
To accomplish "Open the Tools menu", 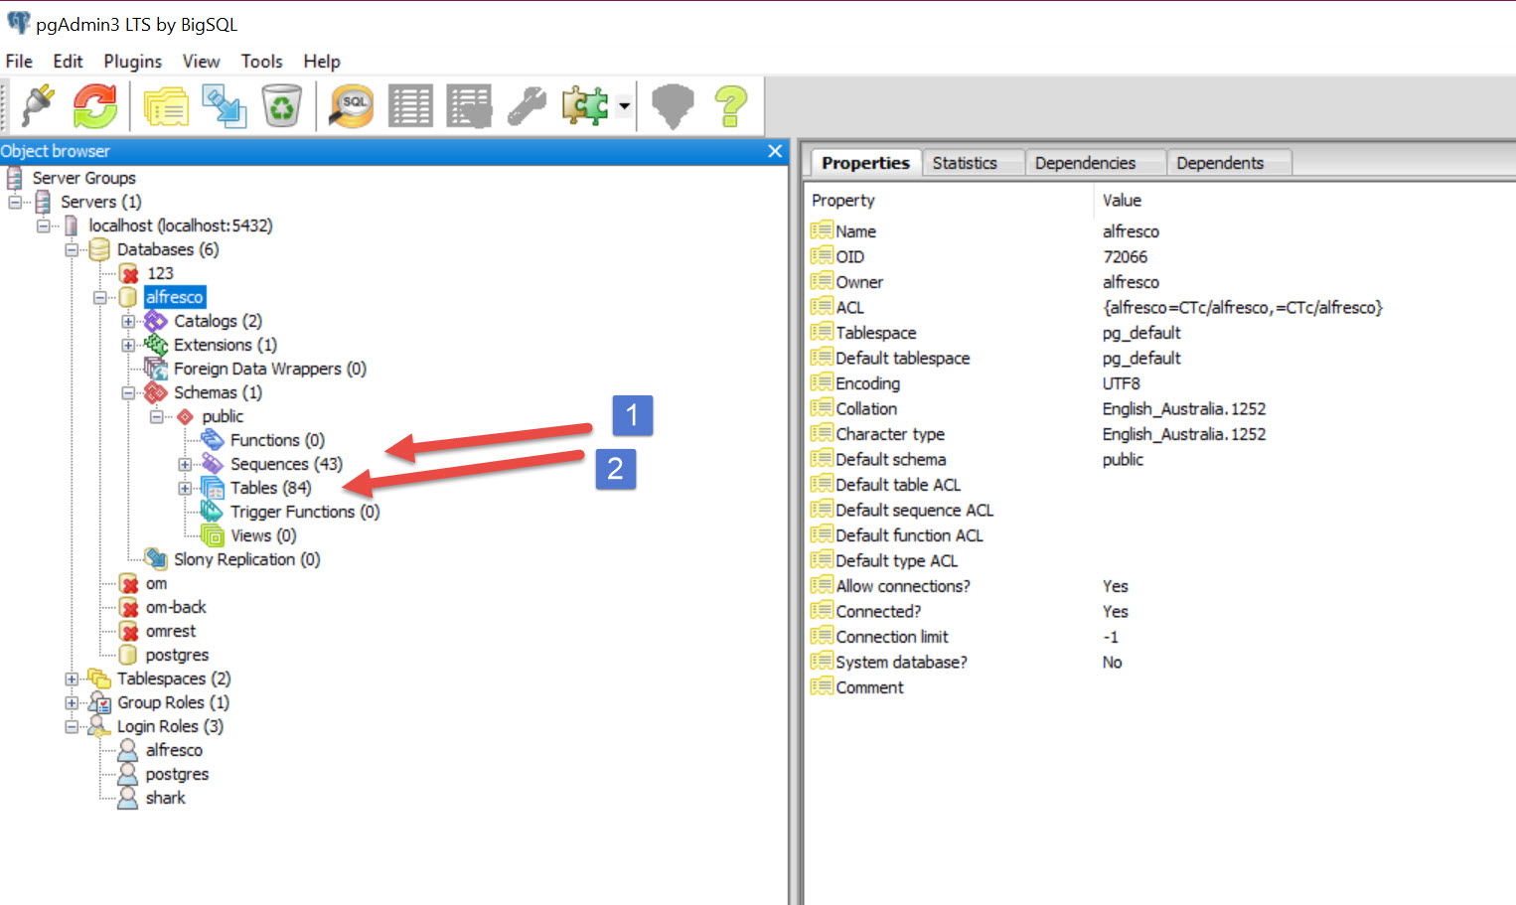I will [261, 62].
